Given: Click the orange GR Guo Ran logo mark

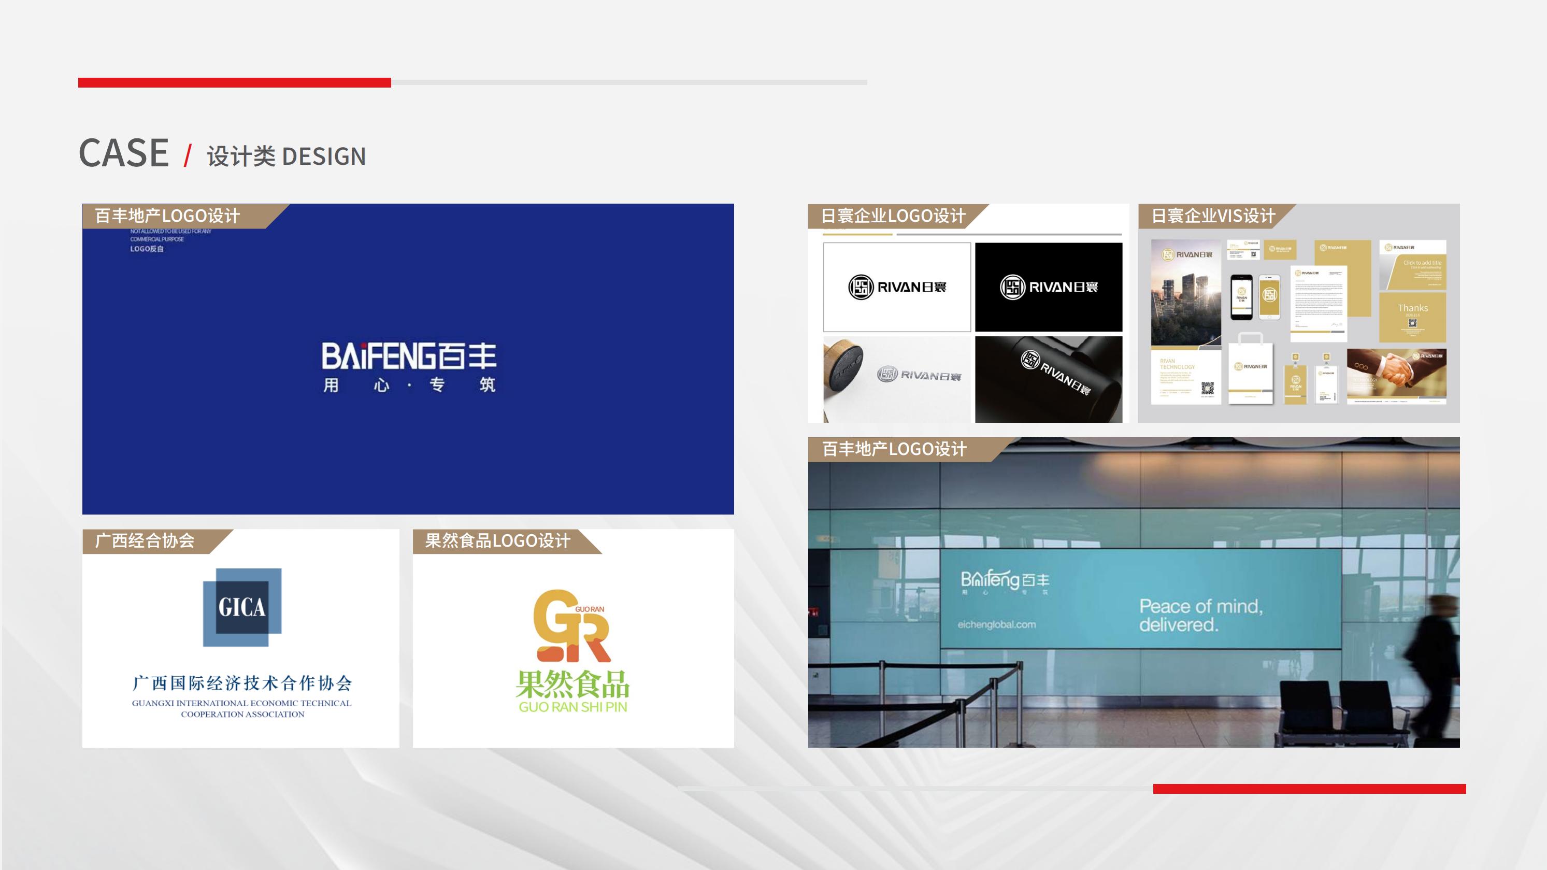Looking at the screenshot, I should click(x=572, y=625).
